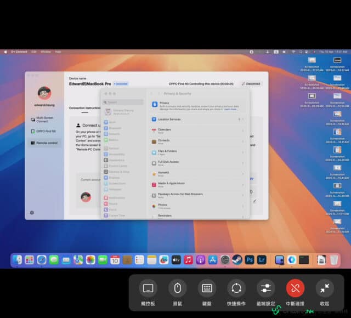
Task: Open the keyboard (鍵盤) input
Action: click(x=207, y=288)
